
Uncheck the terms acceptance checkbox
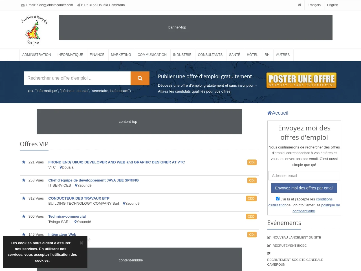click(278, 199)
